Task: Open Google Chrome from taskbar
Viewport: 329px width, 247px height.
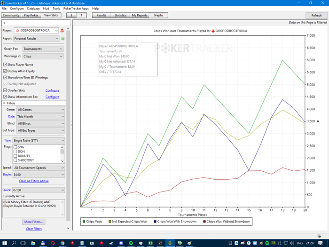Action: [x=63, y=243]
